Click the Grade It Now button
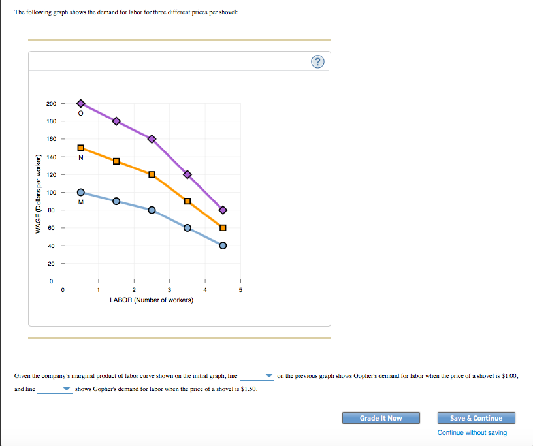This screenshot has width=533, height=446. click(381, 418)
